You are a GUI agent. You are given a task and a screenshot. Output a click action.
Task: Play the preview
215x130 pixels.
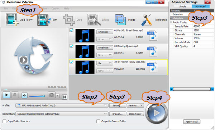tap(6, 95)
